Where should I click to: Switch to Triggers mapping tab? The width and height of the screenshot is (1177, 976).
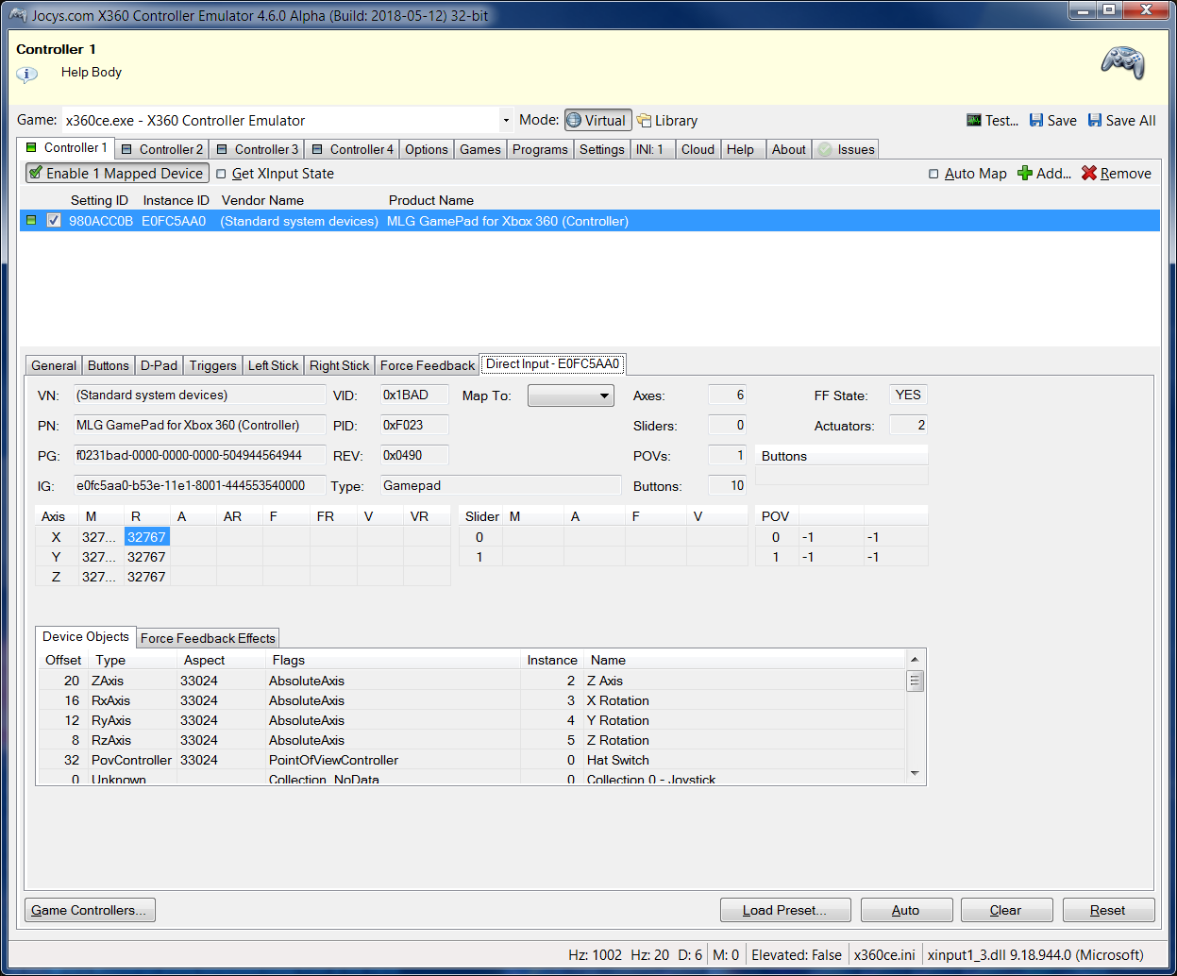(x=212, y=365)
